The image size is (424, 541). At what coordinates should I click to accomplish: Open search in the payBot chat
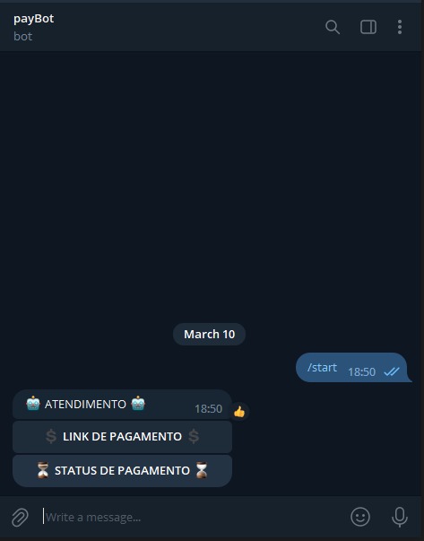point(333,27)
